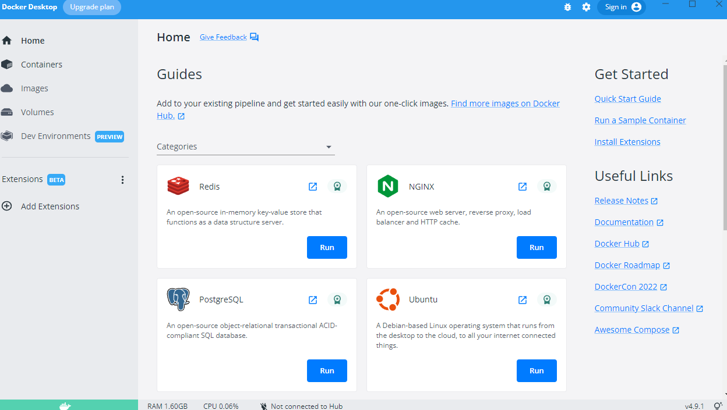Image resolution: width=727 pixels, height=410 pixels.
Task: Click the PostgreSQL official image badge
Action: point(337,300)
